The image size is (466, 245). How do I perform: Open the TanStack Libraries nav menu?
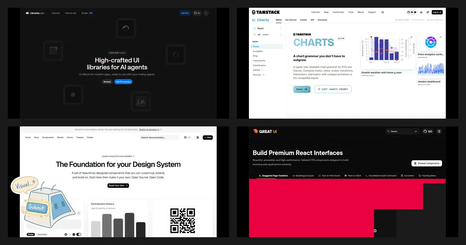pyautogui.click(x=315, y=12)
